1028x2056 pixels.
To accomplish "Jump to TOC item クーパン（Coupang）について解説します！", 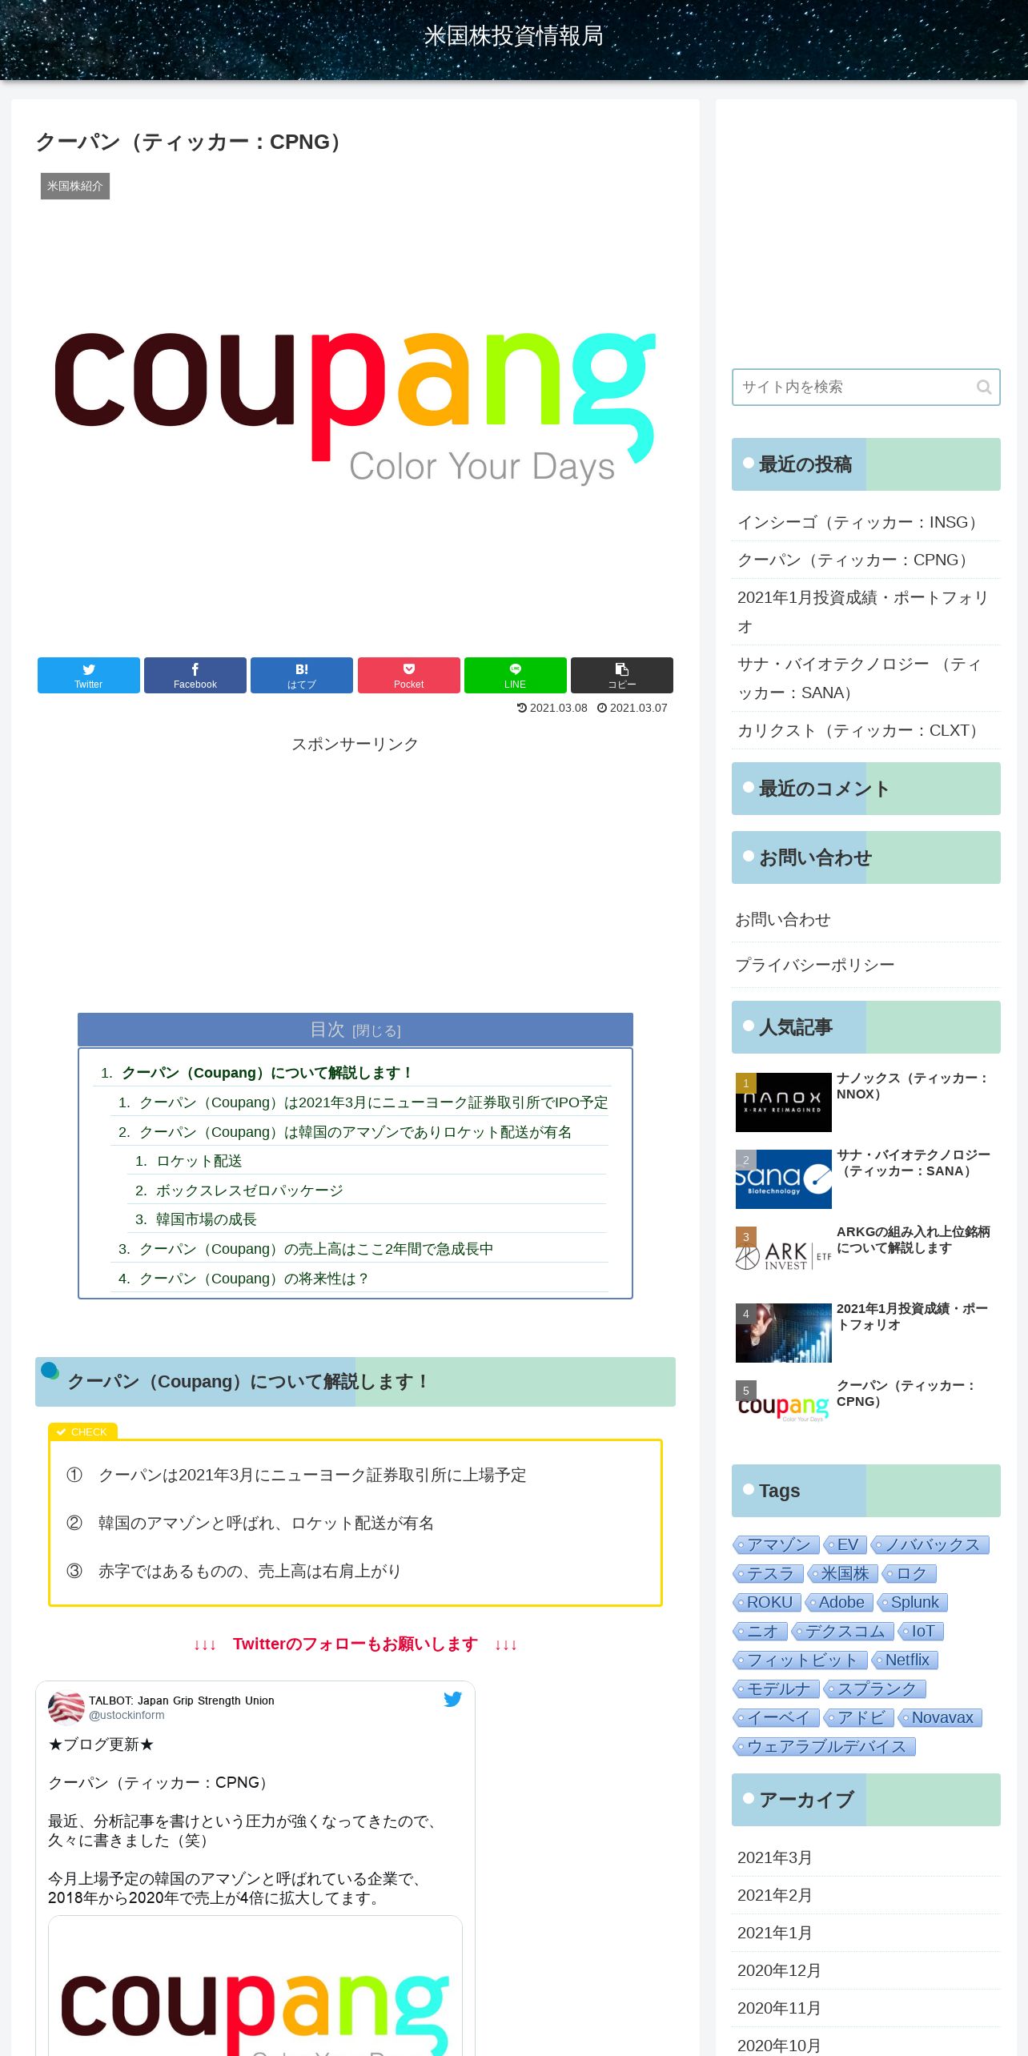I will 267,1073.
